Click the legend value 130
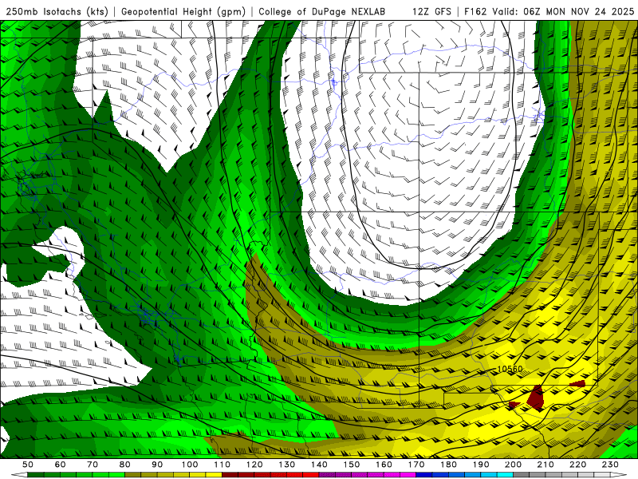Image resolution: width=638 pixels, height=479 pixels. point(287,465)
